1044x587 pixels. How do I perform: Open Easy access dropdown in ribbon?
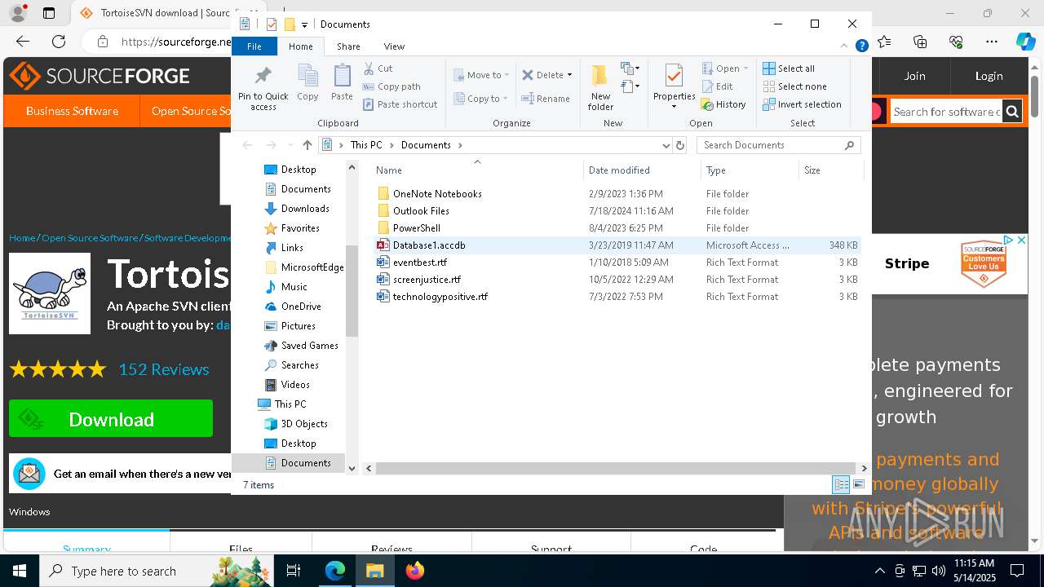click(x=630, y=86)
